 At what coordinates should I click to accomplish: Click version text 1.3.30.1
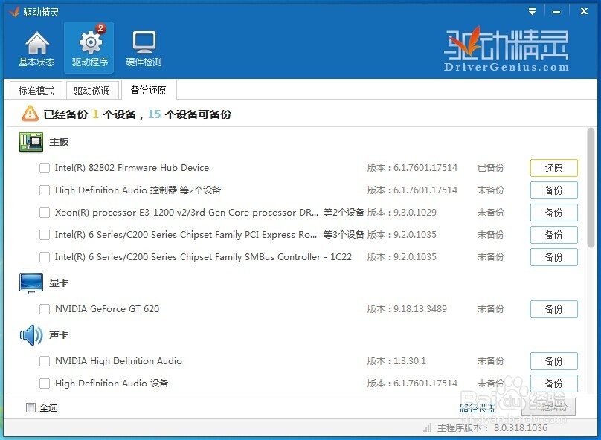(409, 361)
